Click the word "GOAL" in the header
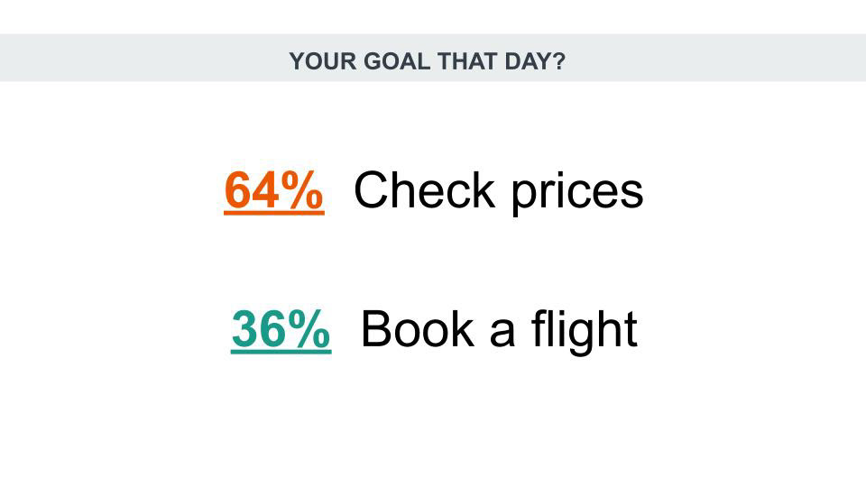Viewport: 866px width, 487px height. (397, 60)
